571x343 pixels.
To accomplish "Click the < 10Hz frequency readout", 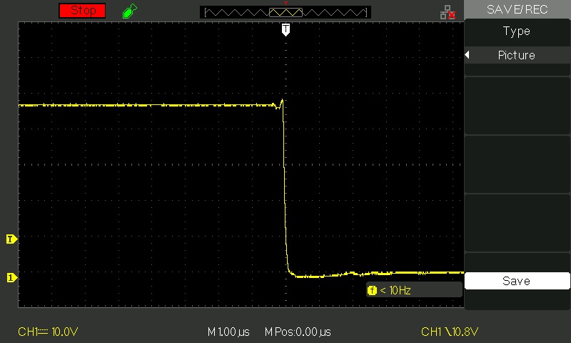I will tap(395, 291).
